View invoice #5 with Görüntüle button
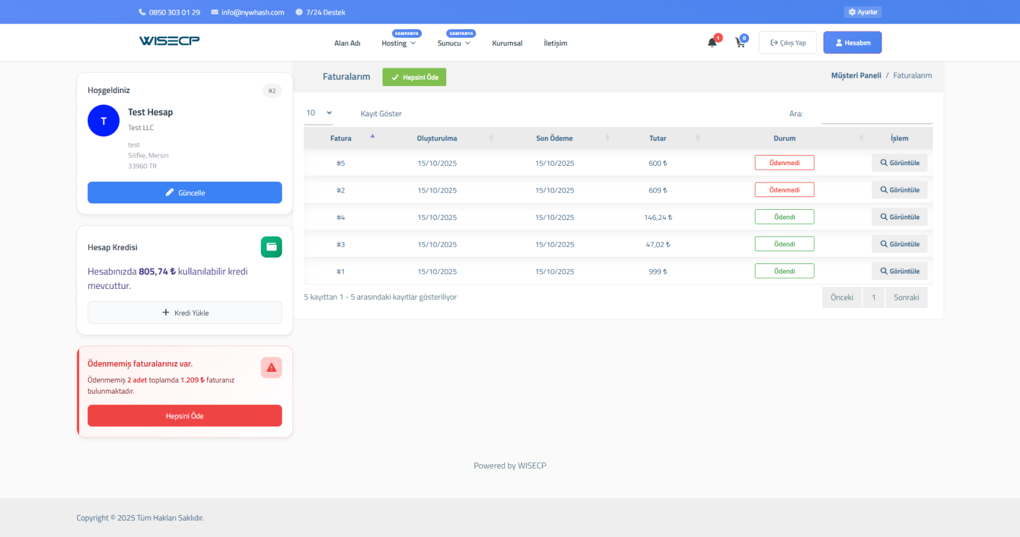This screenshot has width=1020, height=537. click(x=900, y=163)
